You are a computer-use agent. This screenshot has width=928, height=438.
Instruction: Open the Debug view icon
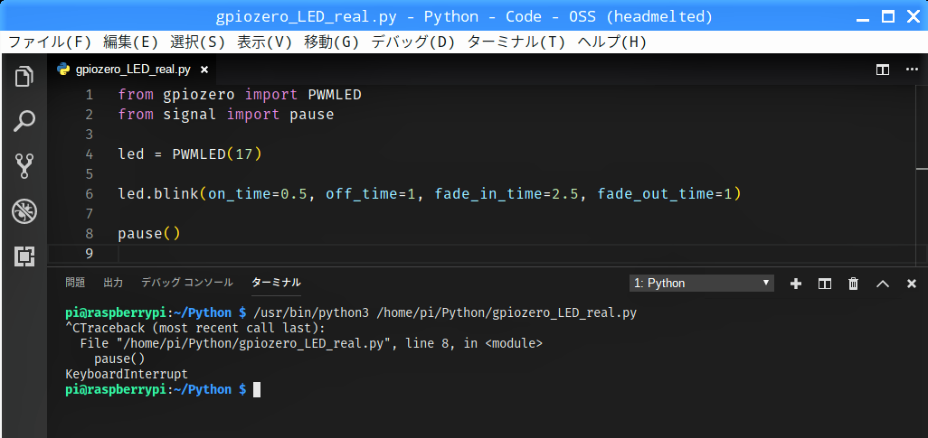click(x=24, y=211)
